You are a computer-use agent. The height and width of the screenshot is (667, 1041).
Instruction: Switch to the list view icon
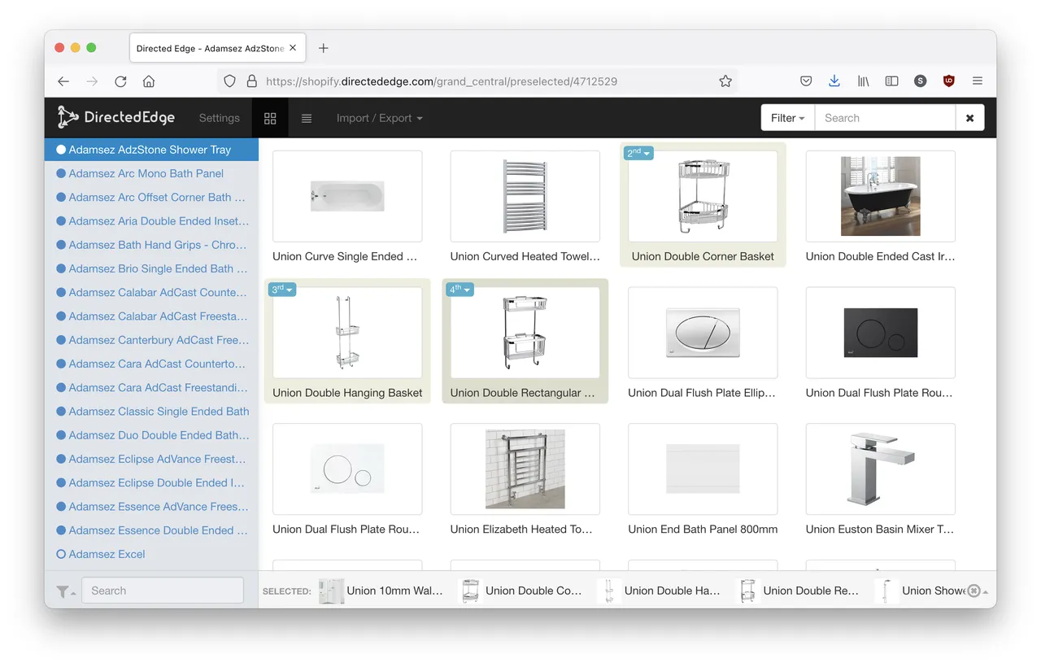tap(307, 118)
